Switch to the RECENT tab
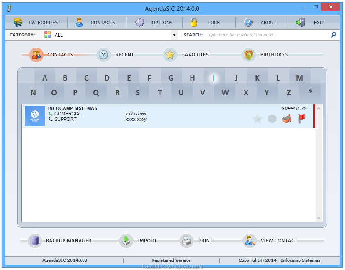Image resolution: width=345 pixels, height=270 pixels. coord(124,55)
